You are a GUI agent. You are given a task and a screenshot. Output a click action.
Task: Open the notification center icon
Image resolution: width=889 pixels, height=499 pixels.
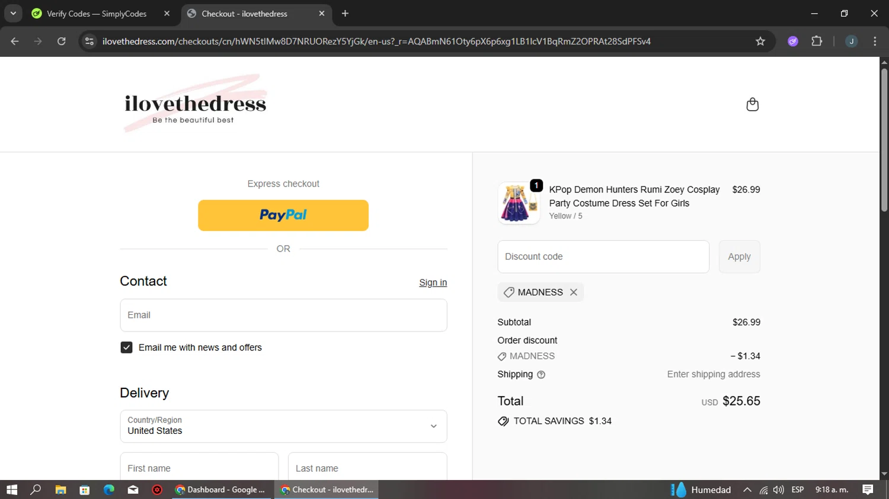(868, 490)
